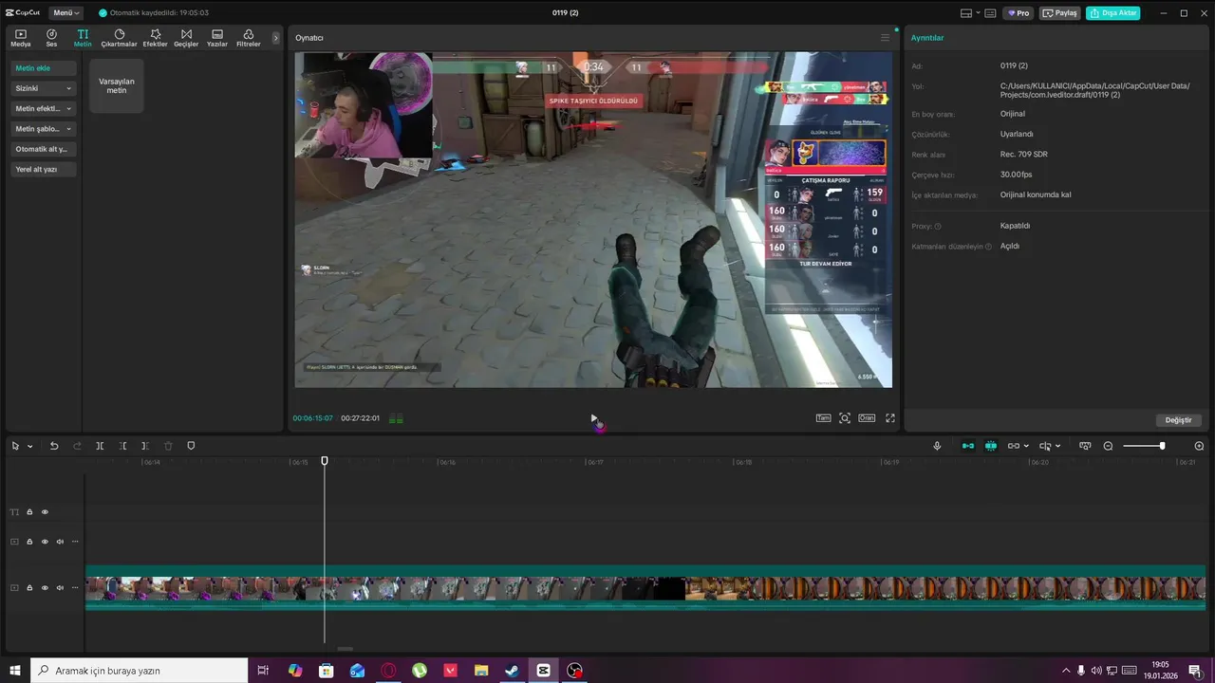Choose the selection pointer tool
This screenshot has width=1215, height=683.
tap(16, 446)
